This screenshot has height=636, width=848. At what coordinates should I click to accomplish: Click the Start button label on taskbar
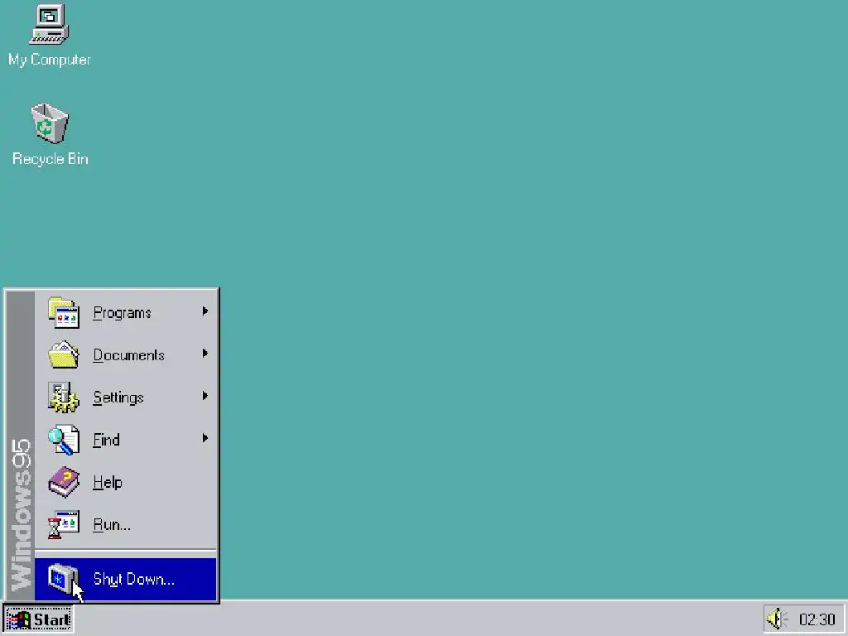52,619
